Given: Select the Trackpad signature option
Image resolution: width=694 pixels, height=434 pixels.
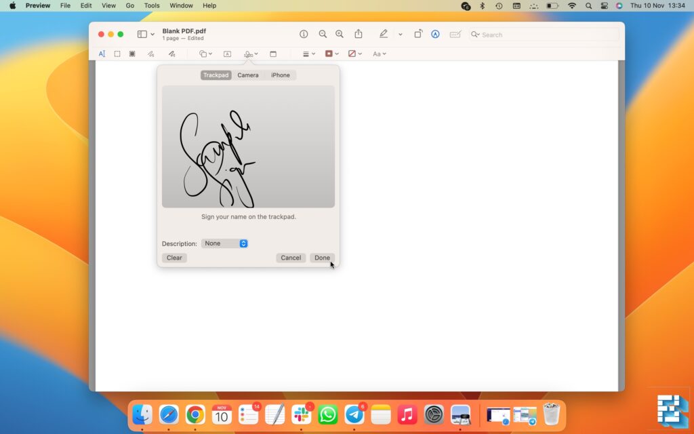Looking at the screenshot, I should coord(215,75).
